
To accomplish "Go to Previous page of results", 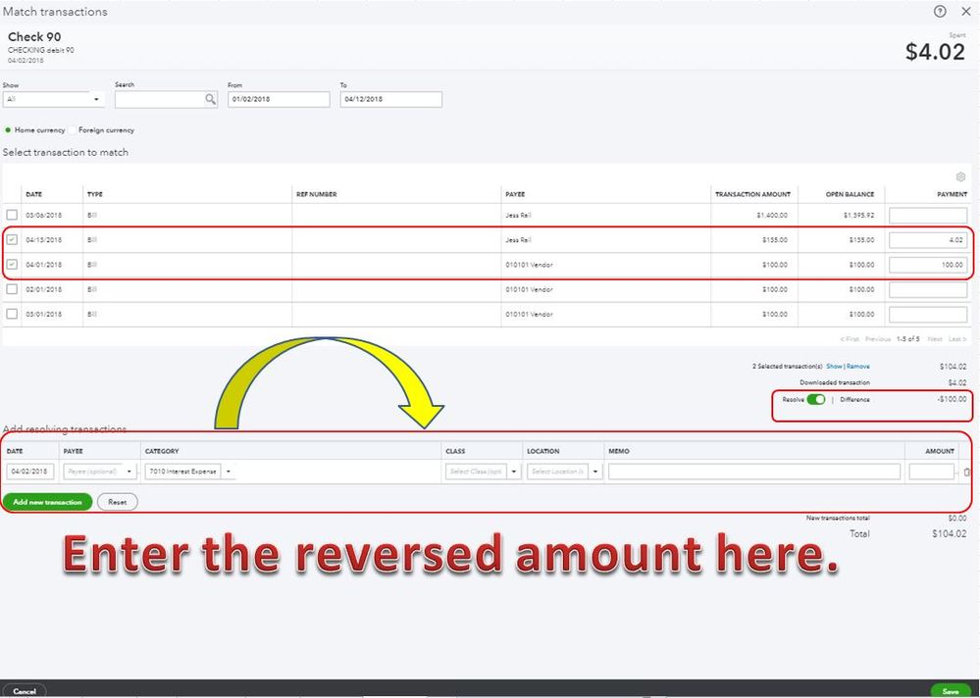I will tap(878, 339).
